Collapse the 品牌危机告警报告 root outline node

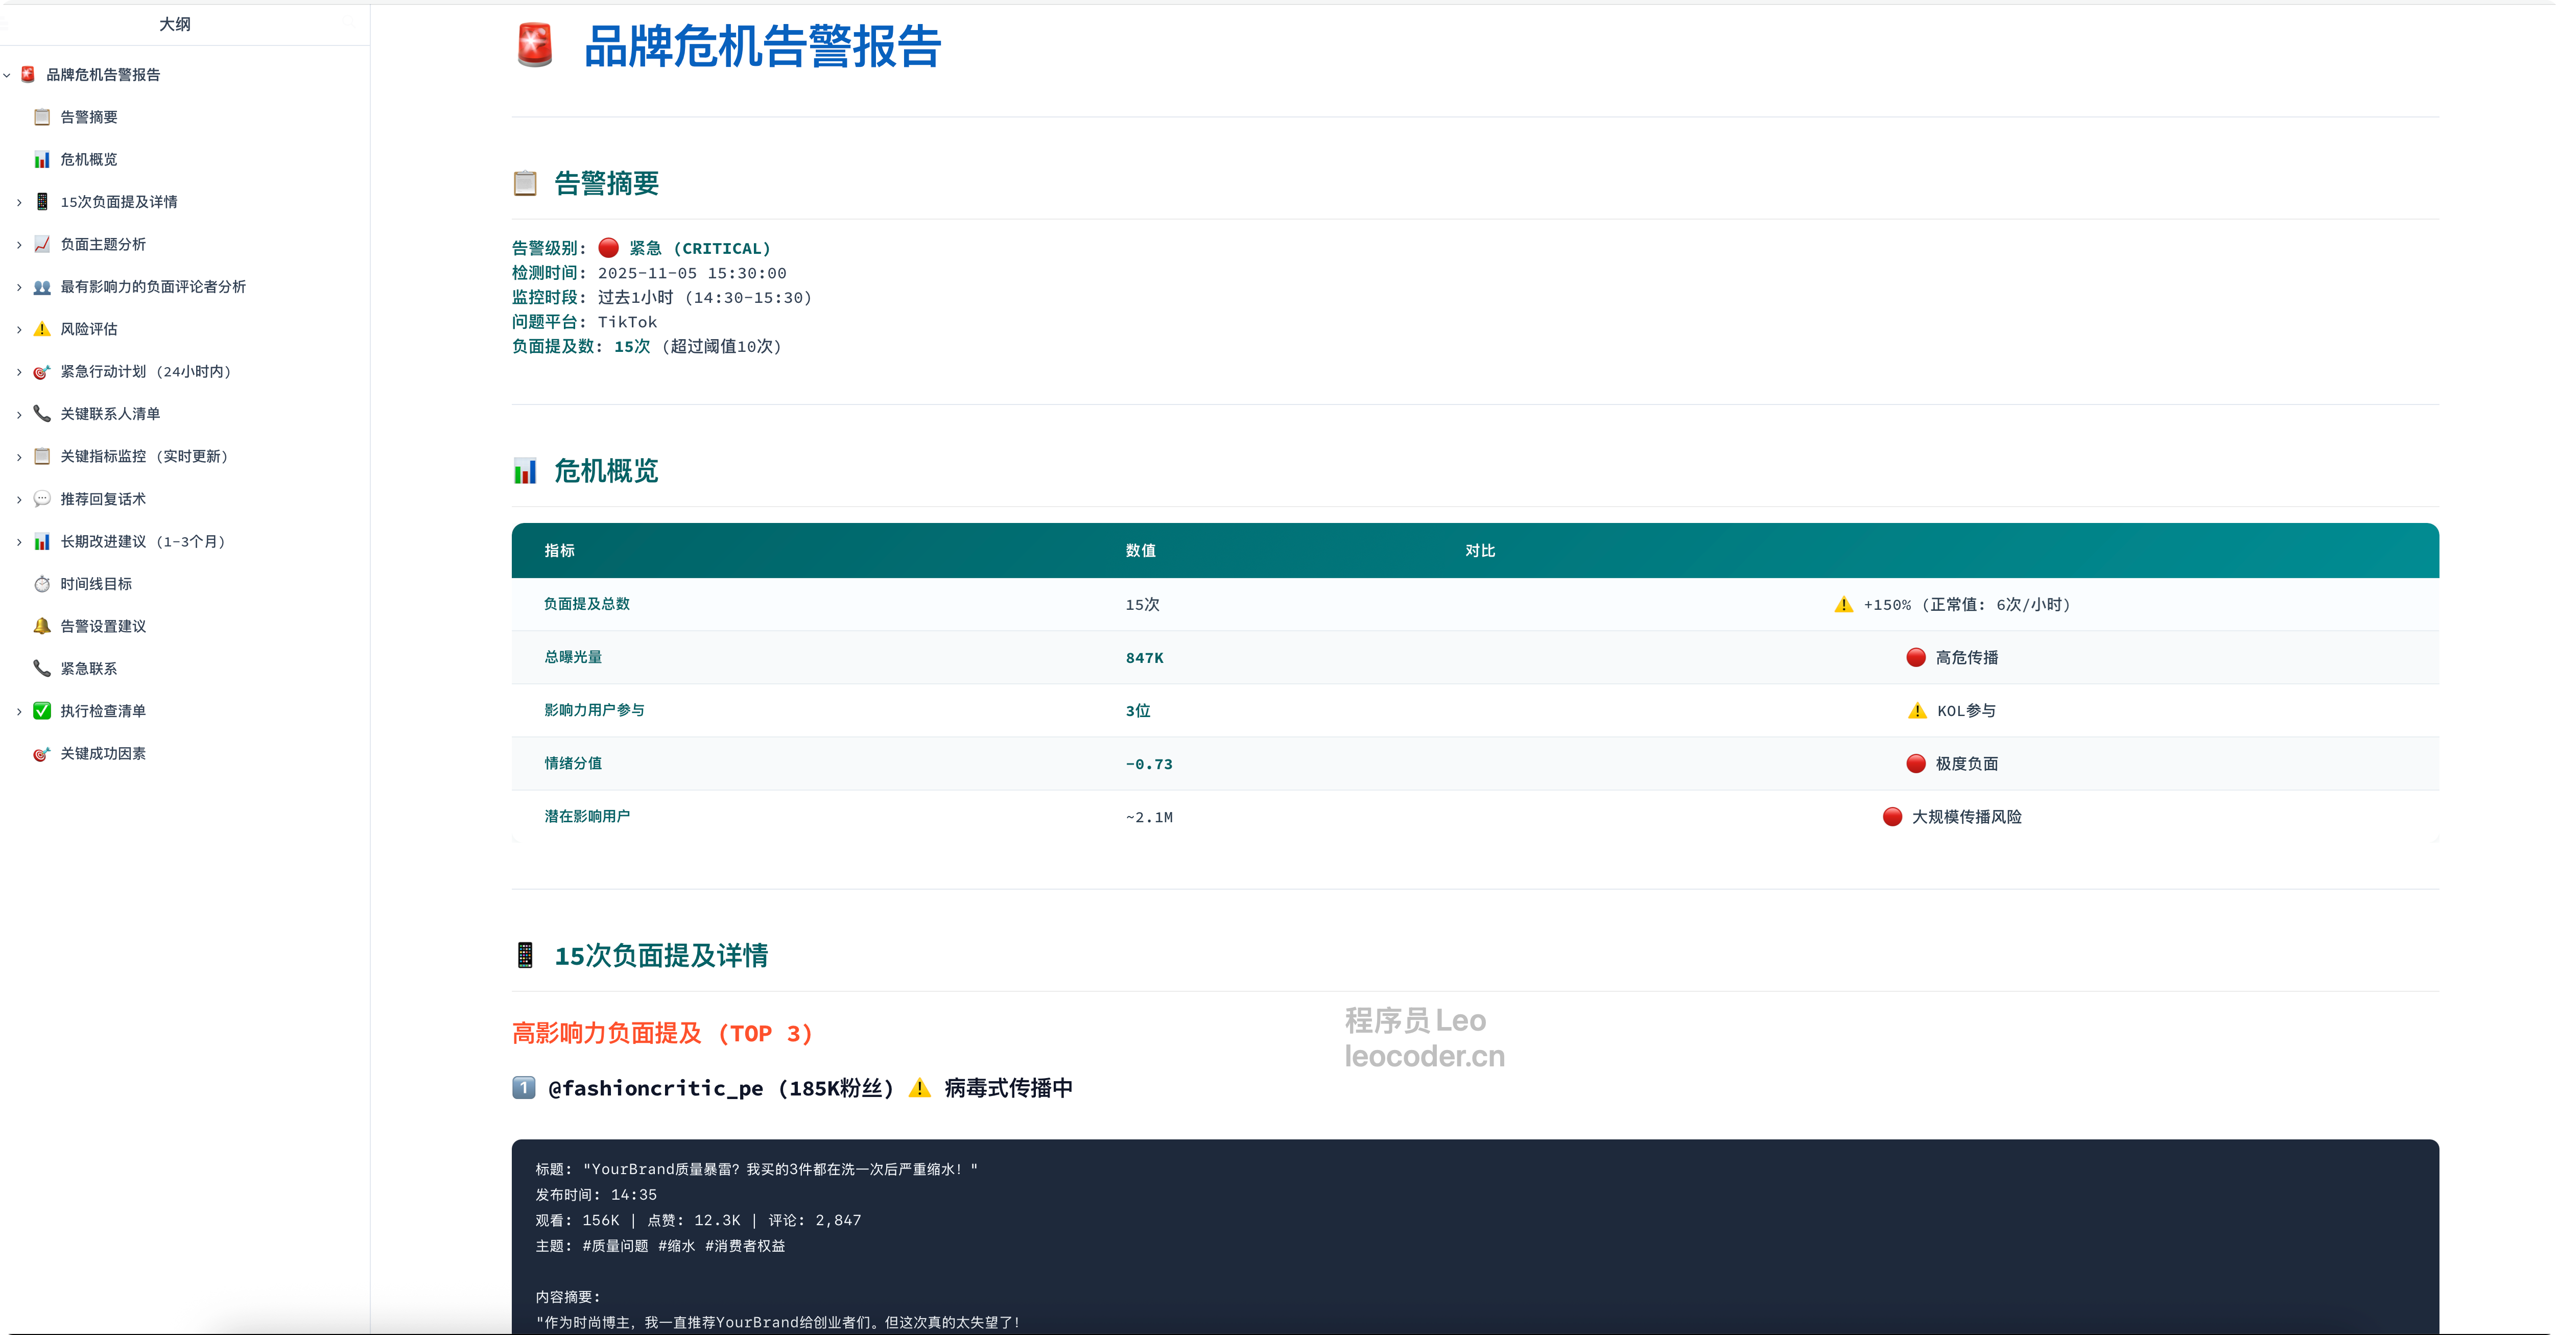click(x=7, y=76)
